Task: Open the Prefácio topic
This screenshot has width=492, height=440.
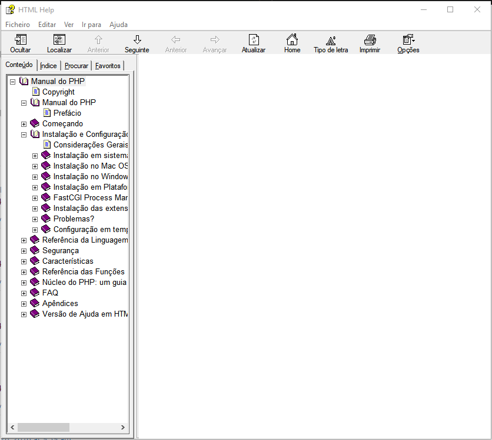Action: point(67,113)
